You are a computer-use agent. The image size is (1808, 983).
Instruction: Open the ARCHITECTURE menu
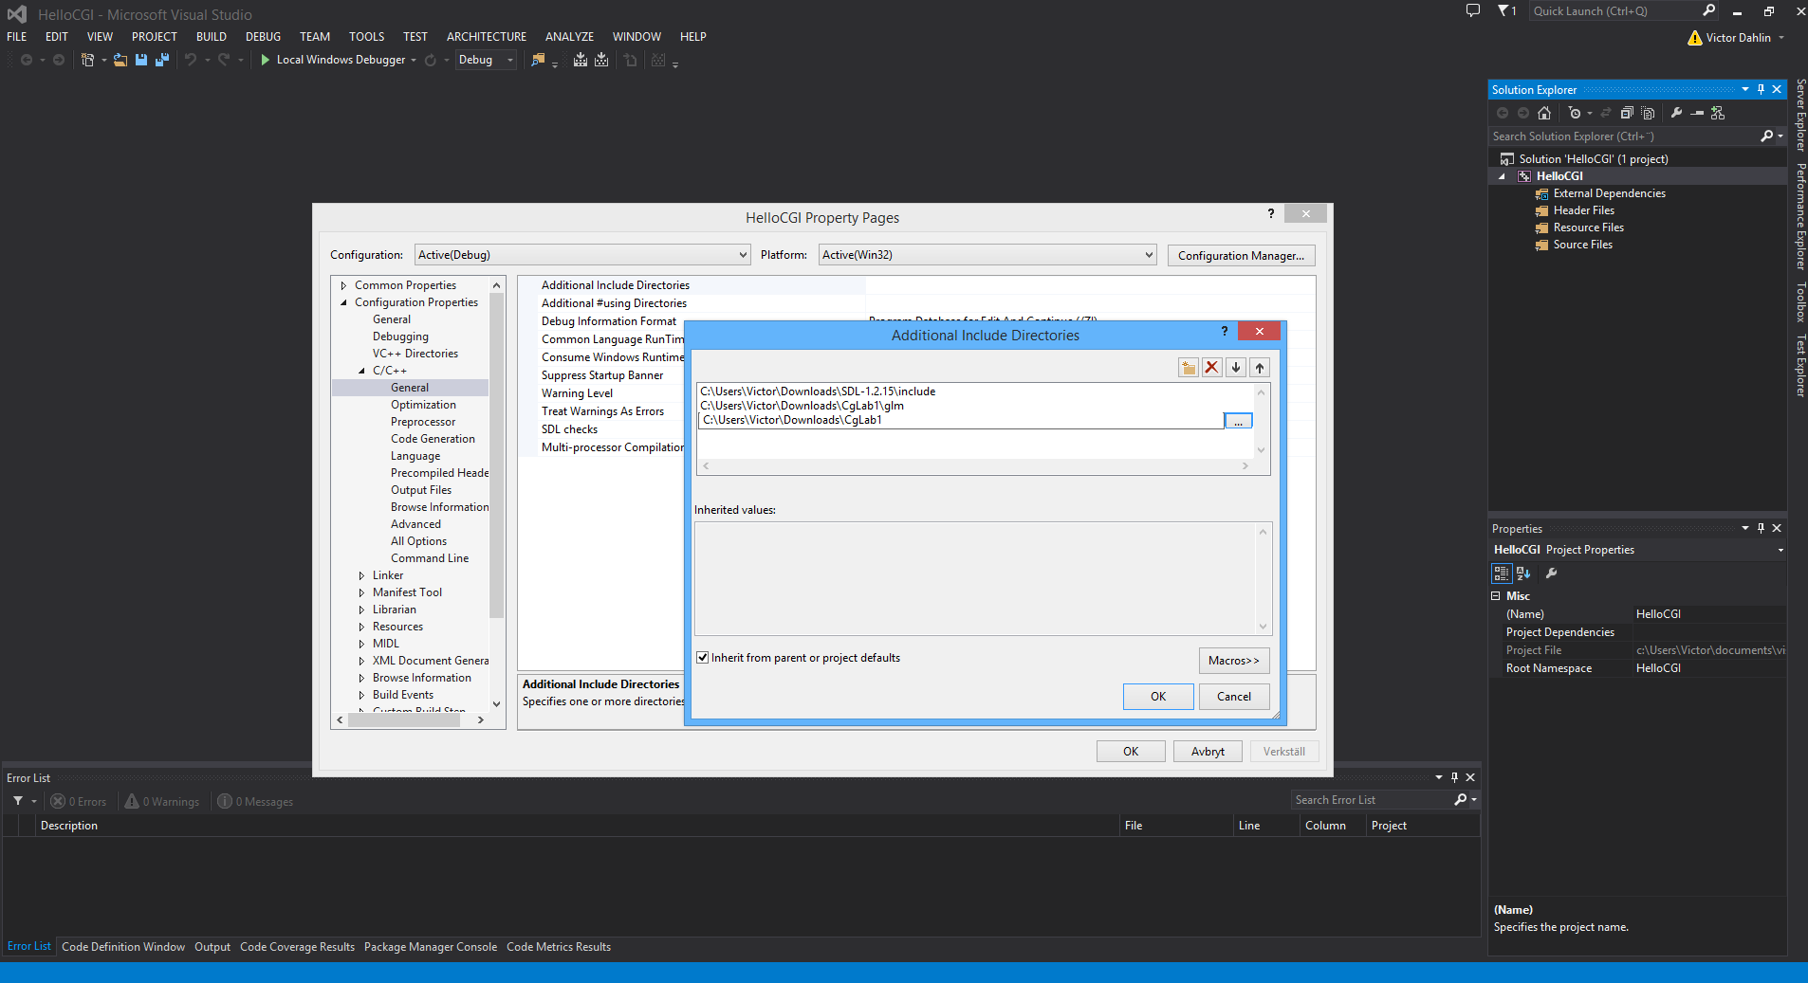tap(487, 37)
